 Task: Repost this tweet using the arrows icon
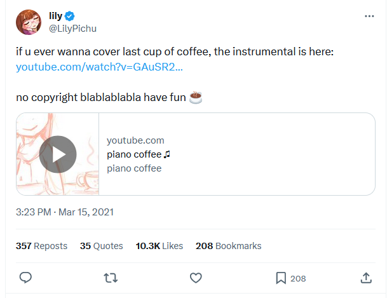pyautogui.click(x=111, y=278)
